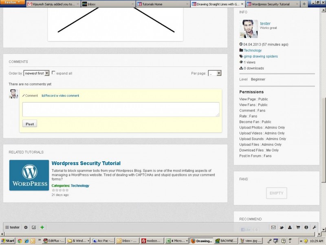The height and width of the screenshot is (245, 326).
Task: Switch to the Gmail Vijayesh Sainju tab
Action: 53,4
